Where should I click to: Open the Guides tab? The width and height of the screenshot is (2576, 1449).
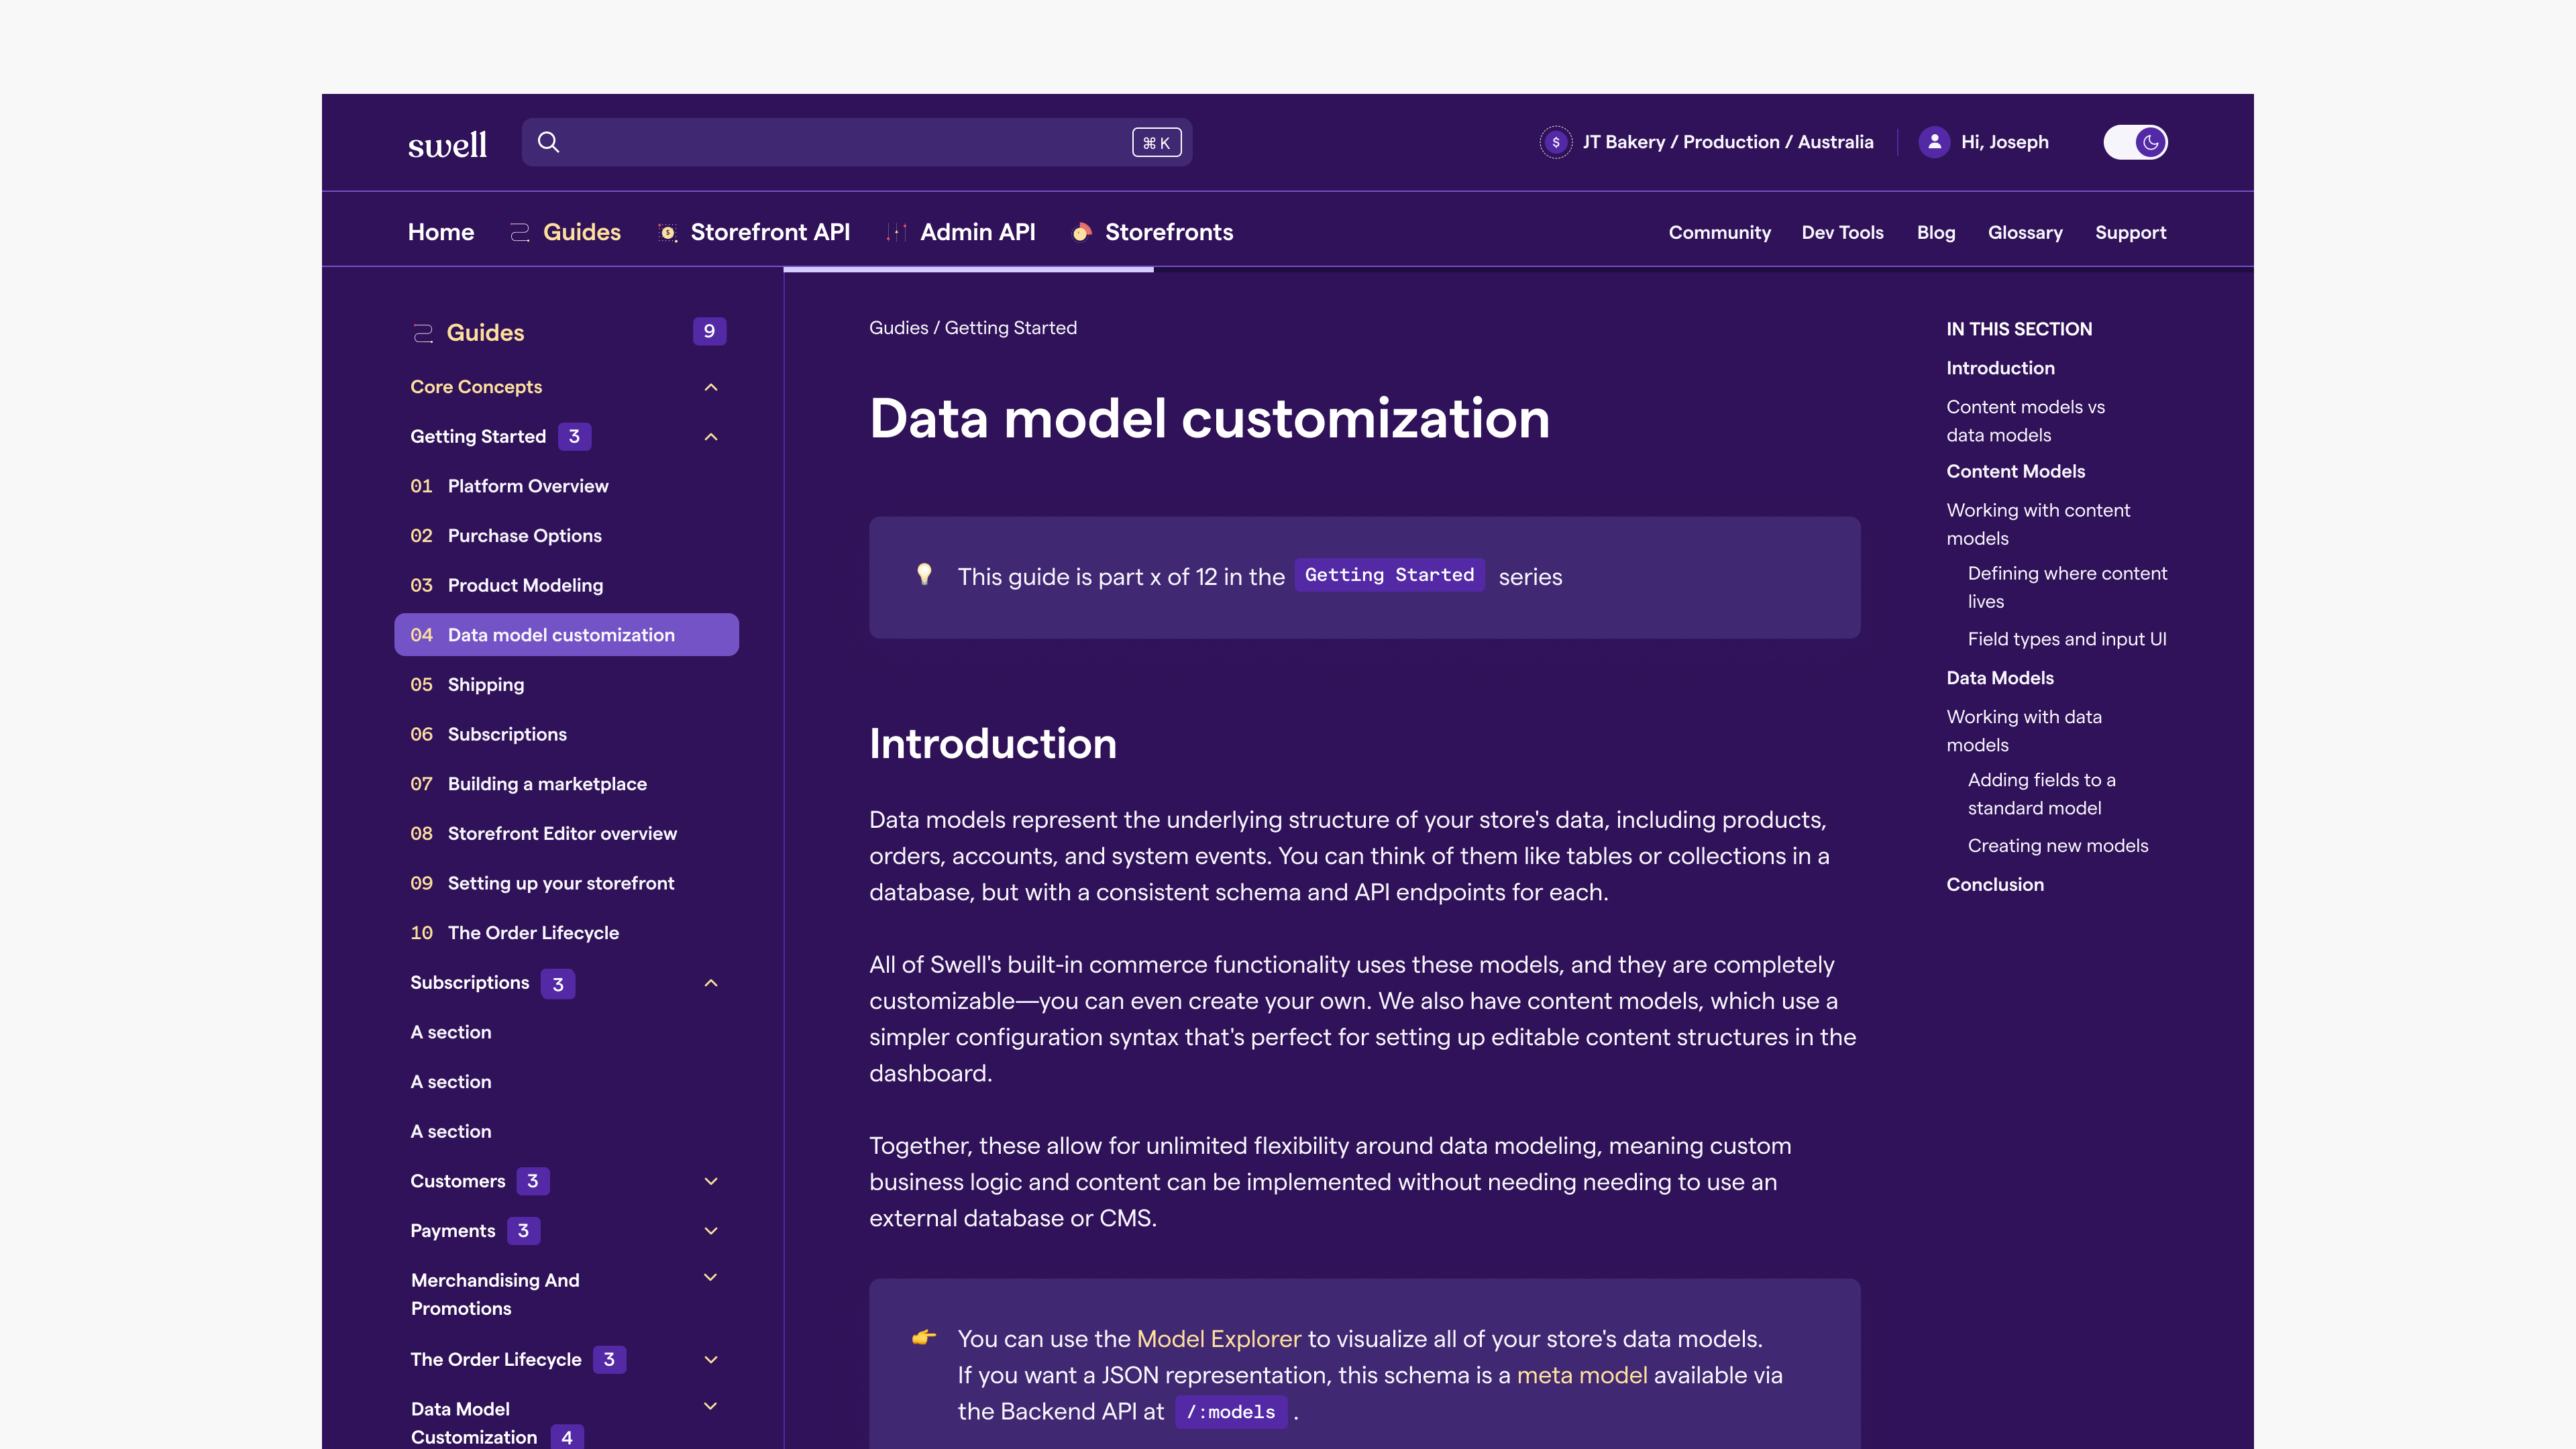(581, 232)
